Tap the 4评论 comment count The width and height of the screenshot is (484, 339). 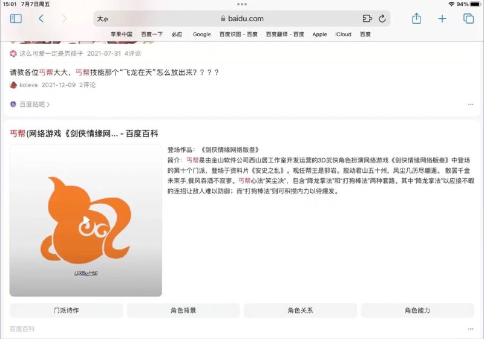pos(132,54)
